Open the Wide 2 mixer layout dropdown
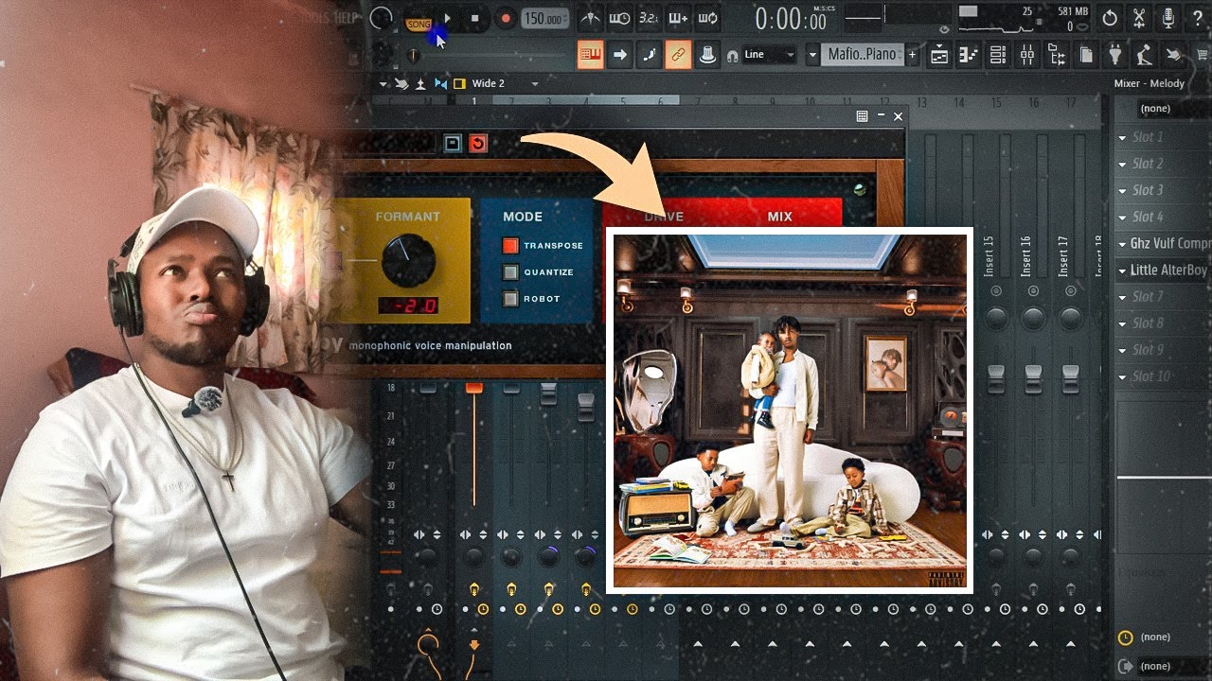1212x681 pixels. pyautogui.click(x=506, y=83)
